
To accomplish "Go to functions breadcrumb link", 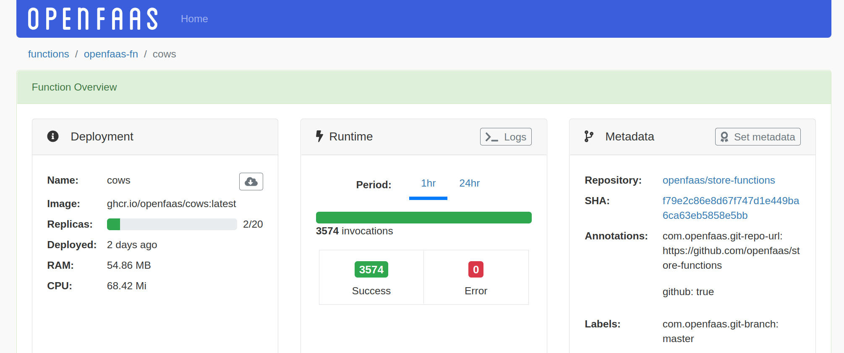I will pos(49,54).
